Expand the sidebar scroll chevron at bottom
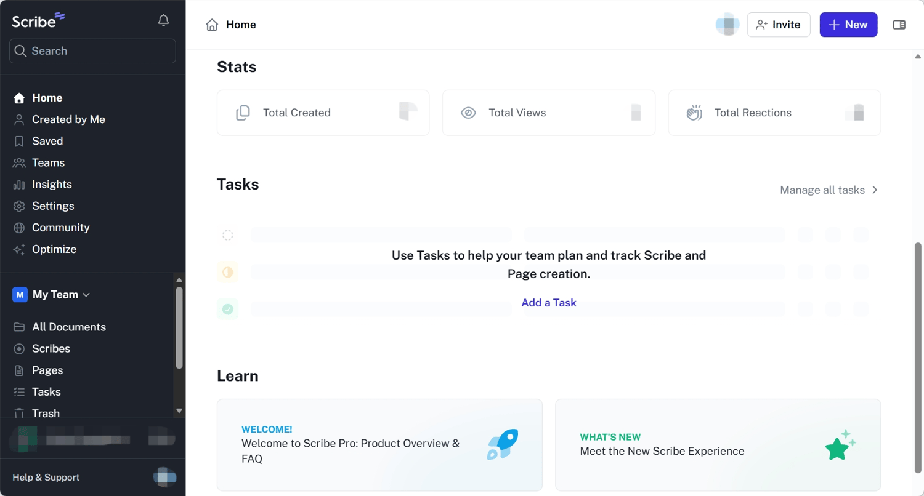 179,410
